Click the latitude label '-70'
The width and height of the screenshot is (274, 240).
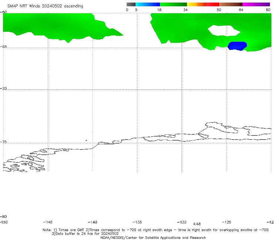(3, 89)
